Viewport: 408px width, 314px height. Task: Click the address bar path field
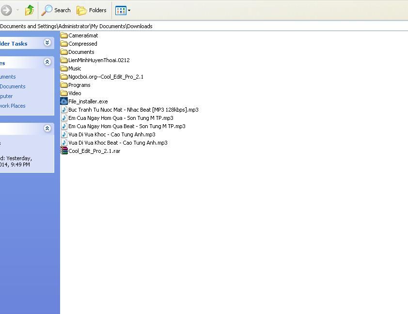point(194,26)
